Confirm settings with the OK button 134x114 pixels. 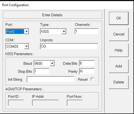(119, 18)
